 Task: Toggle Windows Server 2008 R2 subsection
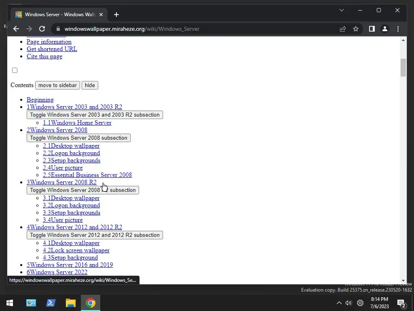coord(82,190)
